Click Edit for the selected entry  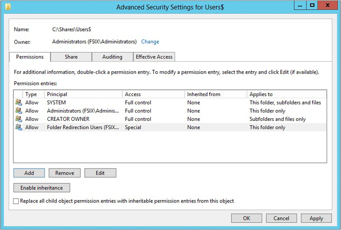(x=100, y=173)
